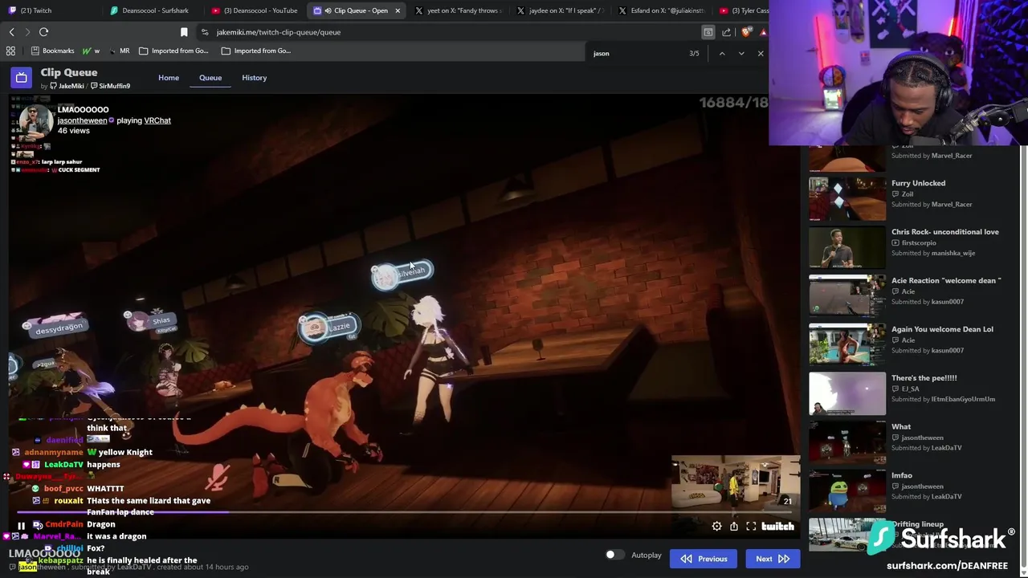Switch to the 'Deansocool - Surfshark' browser tab
This screenshot has width=1028, height=578.
click(x=157, y=10)
